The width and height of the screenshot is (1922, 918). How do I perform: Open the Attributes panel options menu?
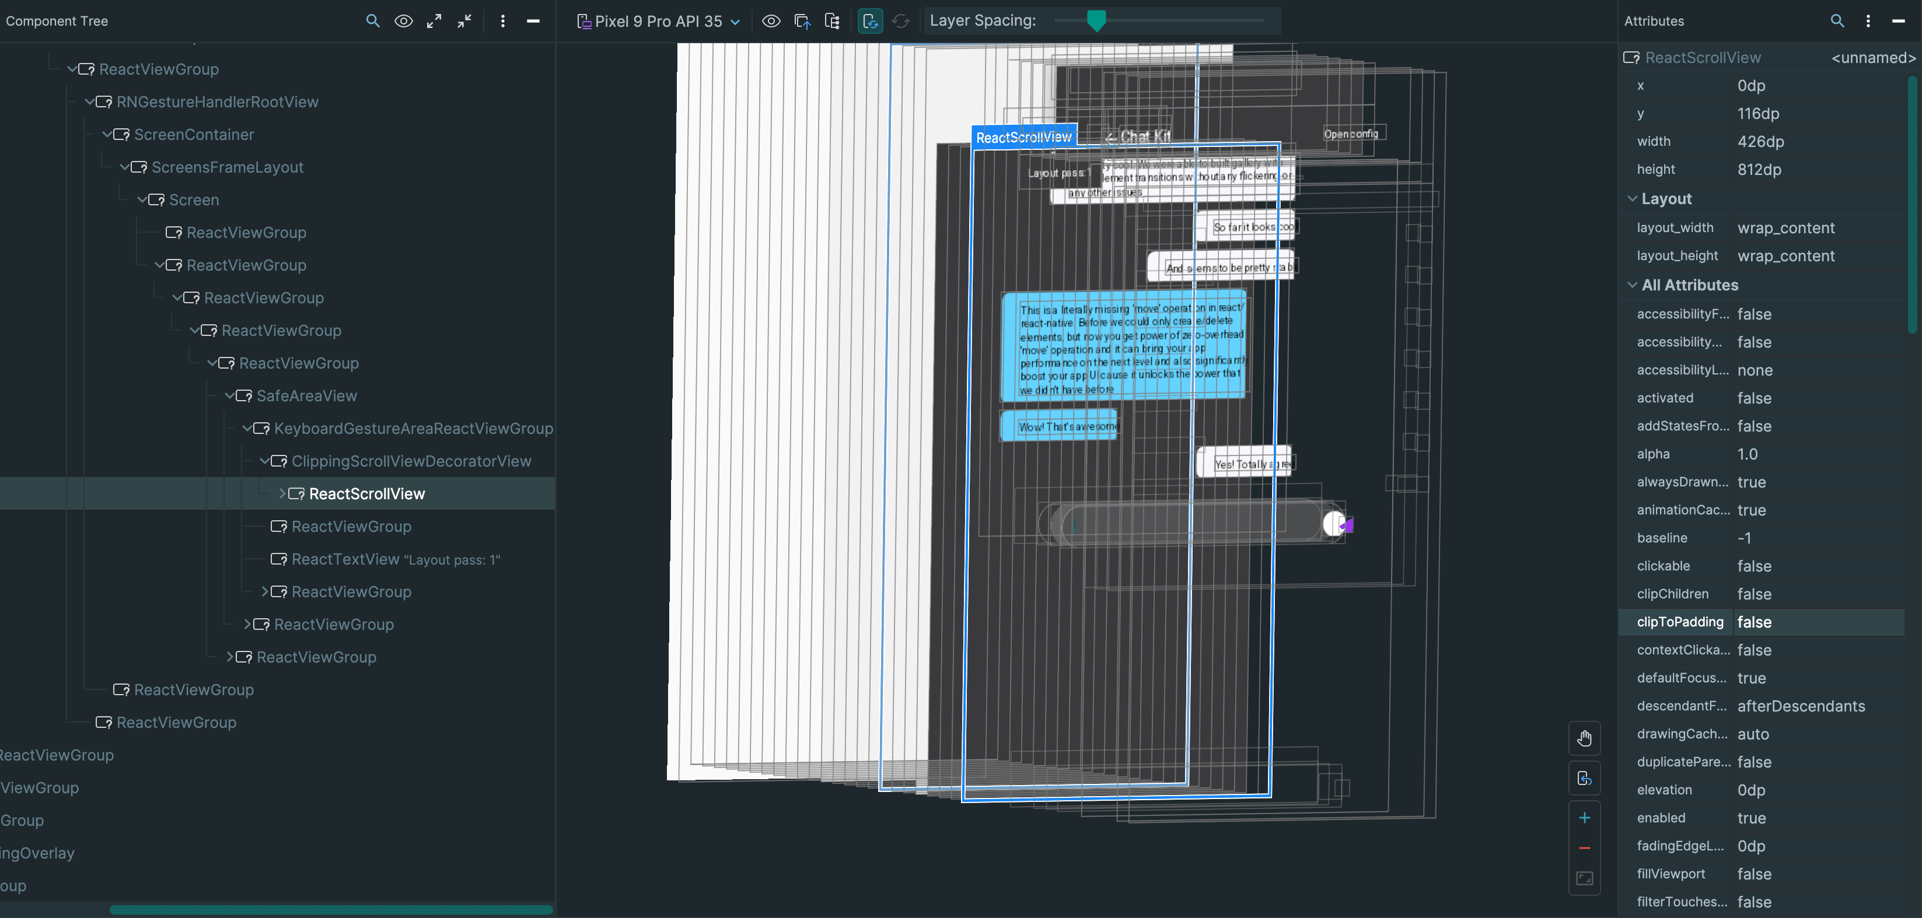(x=1868, y=20)
